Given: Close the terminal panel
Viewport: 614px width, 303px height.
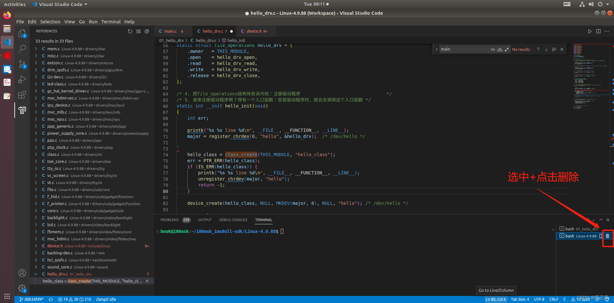Looking at the screenshot, I should point(608,220).
